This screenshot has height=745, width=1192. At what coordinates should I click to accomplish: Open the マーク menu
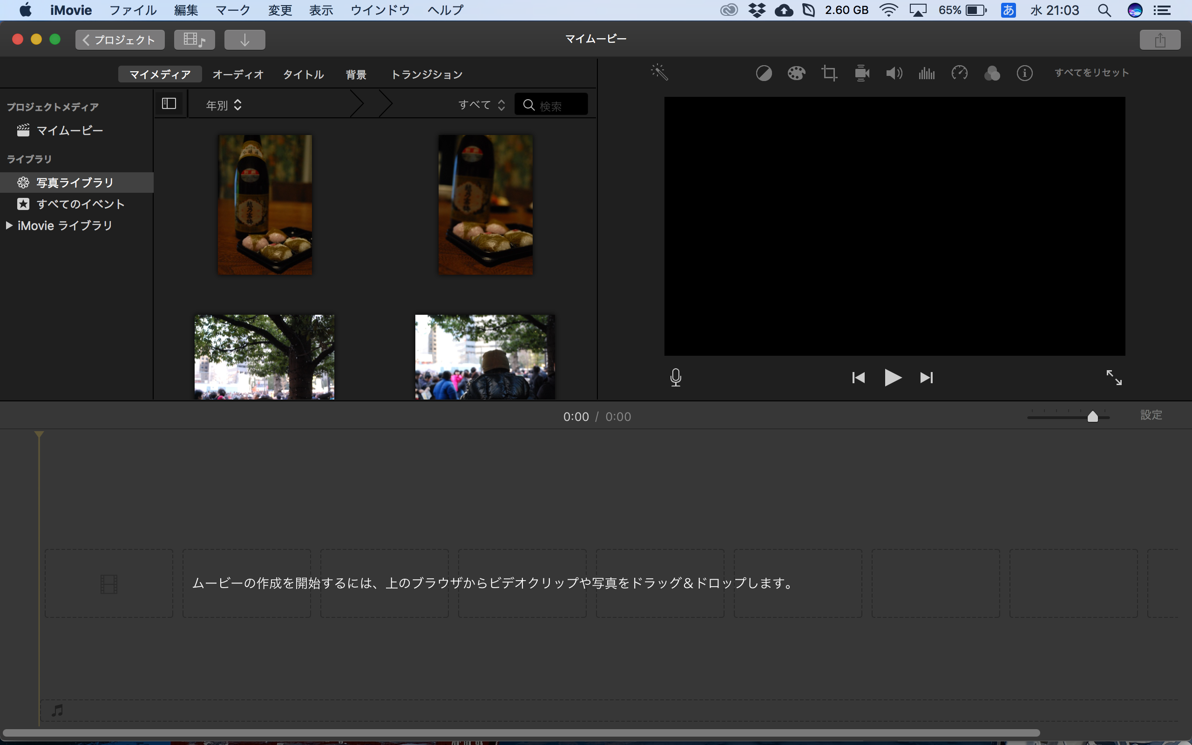[x=233, y=10]
